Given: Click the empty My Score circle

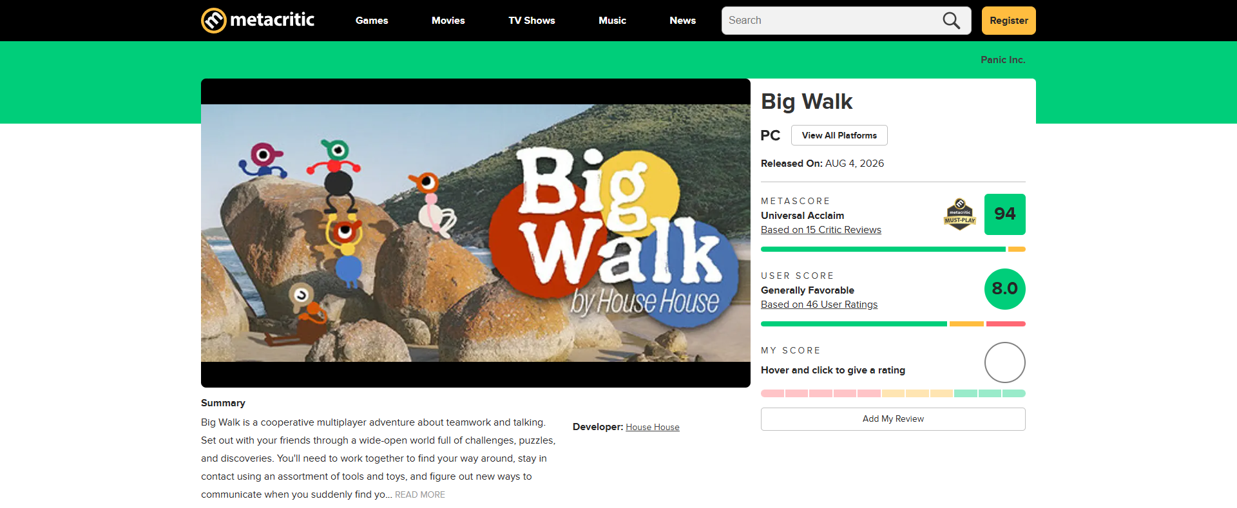Looking at the screenshot, I should pos(1004,362).
